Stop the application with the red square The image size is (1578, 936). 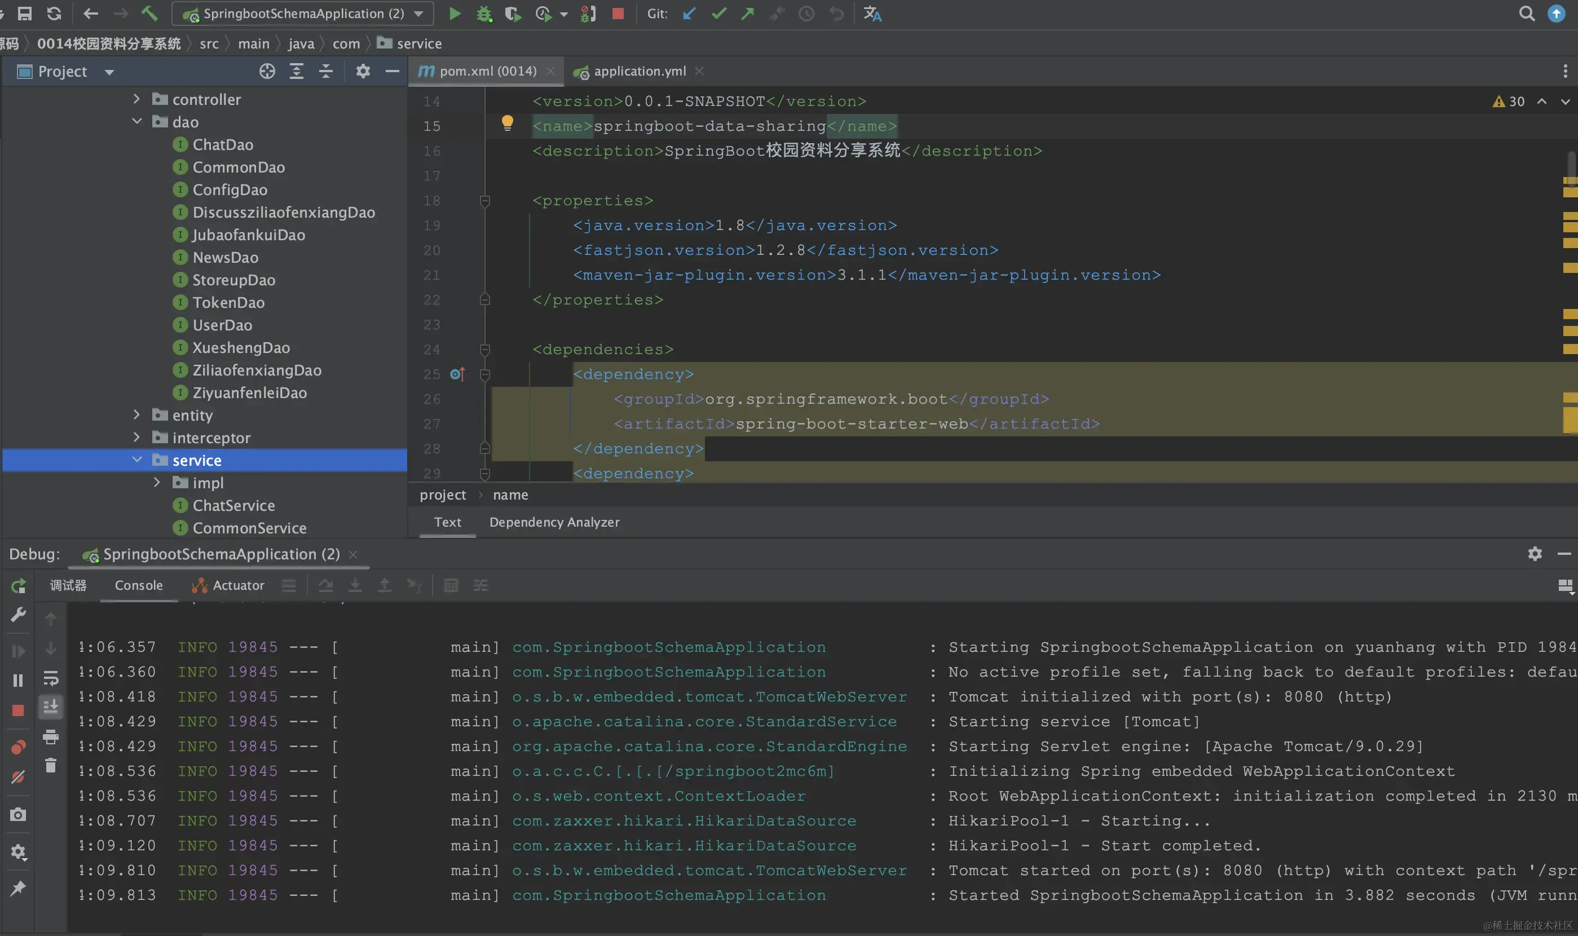point(618,14)
